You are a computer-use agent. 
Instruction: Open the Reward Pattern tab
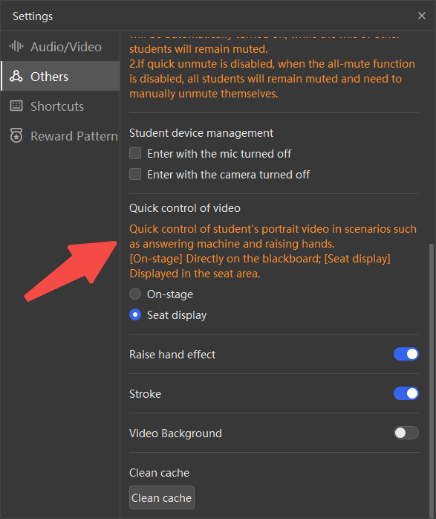tap(60, 136)
